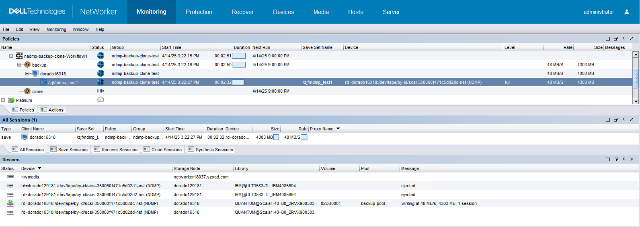Click progress bar in backup row duration
This screenshot has width=640, height=227.
click(x=239, y=65)
